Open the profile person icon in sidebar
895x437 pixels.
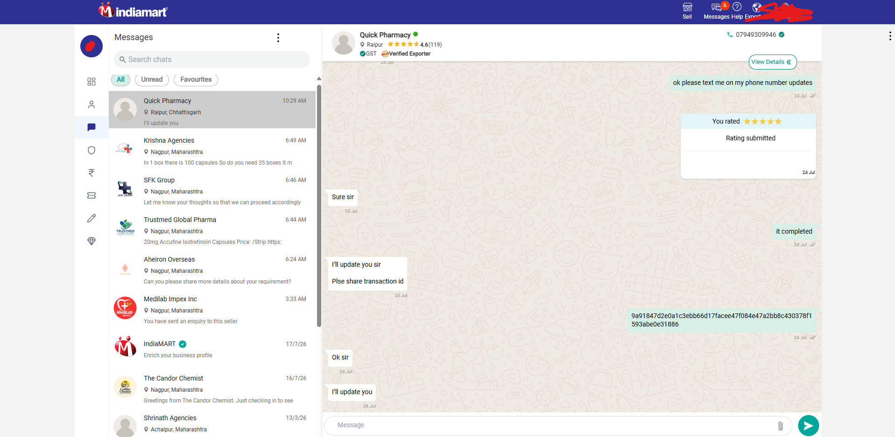(92, 104)
